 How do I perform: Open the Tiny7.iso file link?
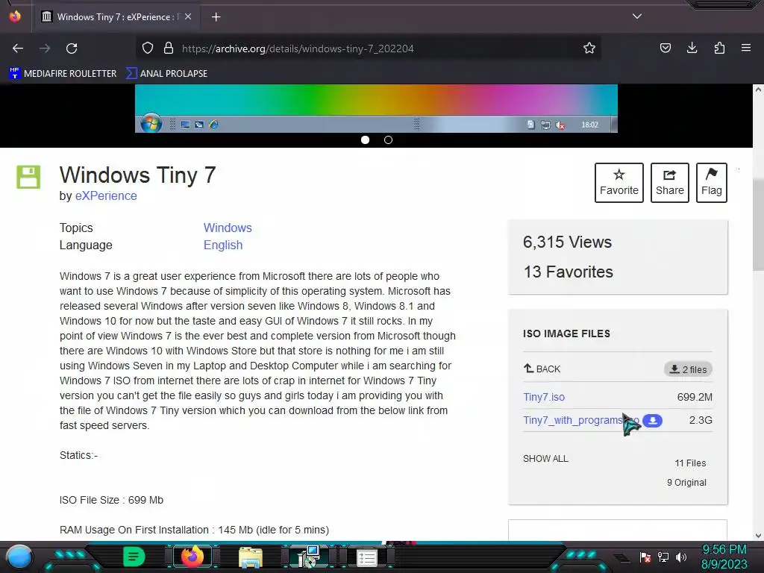(x=544, y=397)
